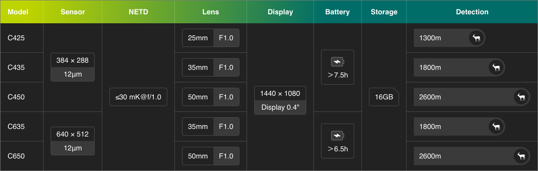Click the deer icon in the C635 1800m bar
This screenshot has width=538, height=171.
(496, 127)
